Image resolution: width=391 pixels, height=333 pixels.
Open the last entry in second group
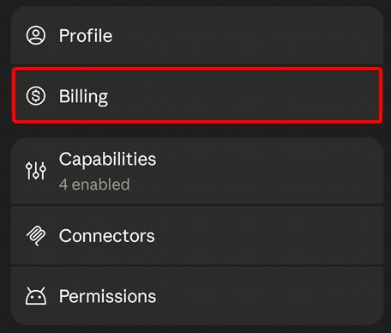click(197, 296)
